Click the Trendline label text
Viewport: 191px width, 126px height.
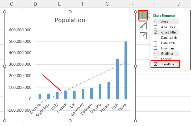pyautogui.click(x=168, y=64)
